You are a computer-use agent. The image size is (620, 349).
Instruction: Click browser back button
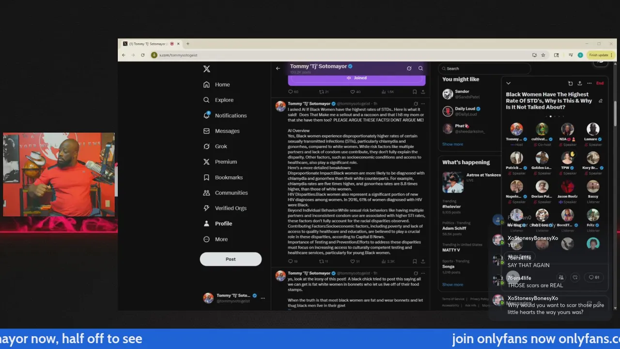click(x=124, y=55)
